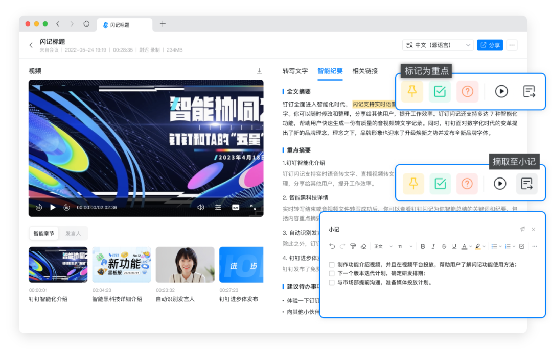Open the 自动识别发言人 chapter thumbnail
This screenshot has height=355, width=552.
(185, 265)
